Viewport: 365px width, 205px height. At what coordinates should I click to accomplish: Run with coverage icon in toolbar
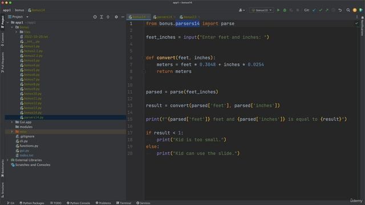click(291, 10)
